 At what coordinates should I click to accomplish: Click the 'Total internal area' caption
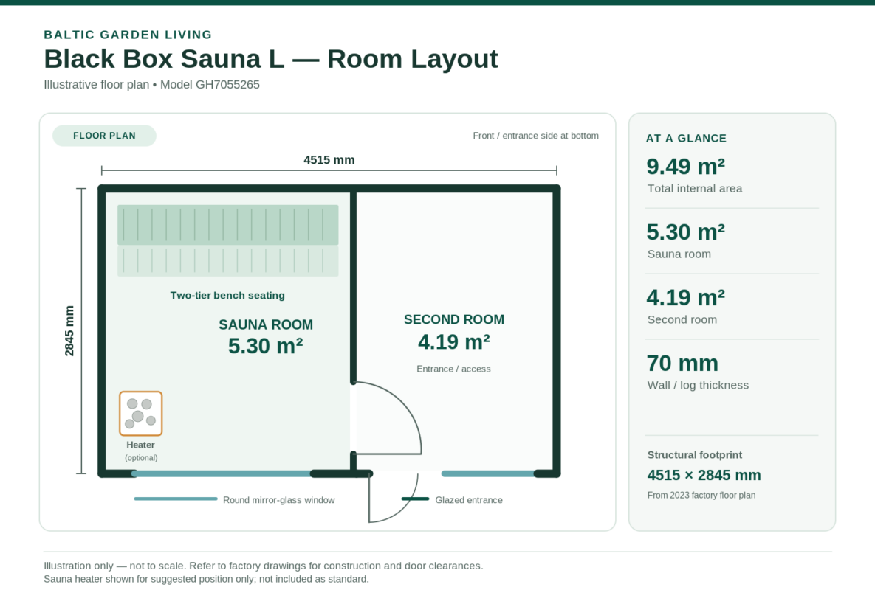pyautogui.click(x=695, y=189)
